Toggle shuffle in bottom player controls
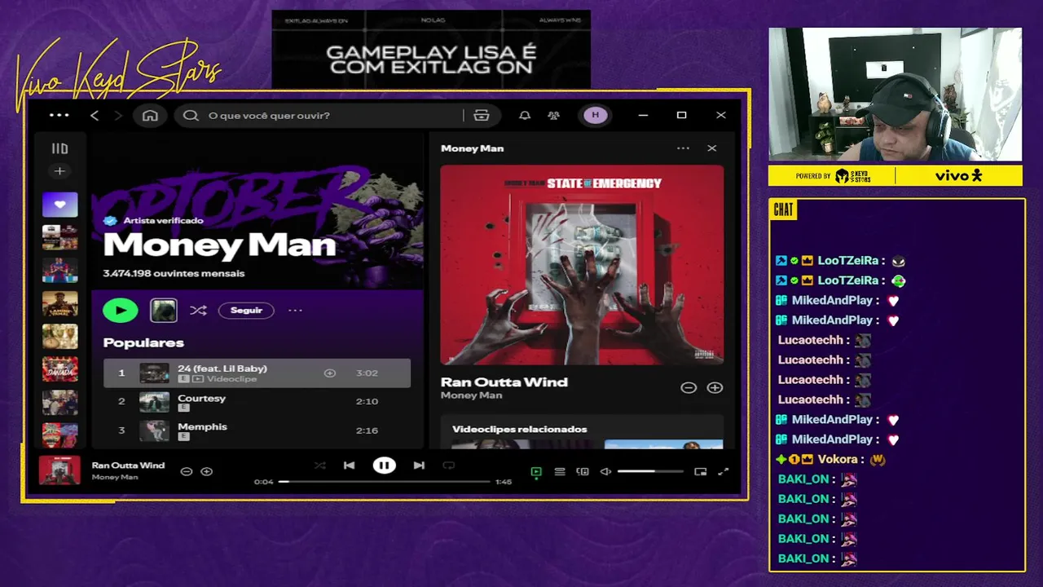Viewport: 1043px width, 587px height. pyautogui.click(x=320, y=466)
